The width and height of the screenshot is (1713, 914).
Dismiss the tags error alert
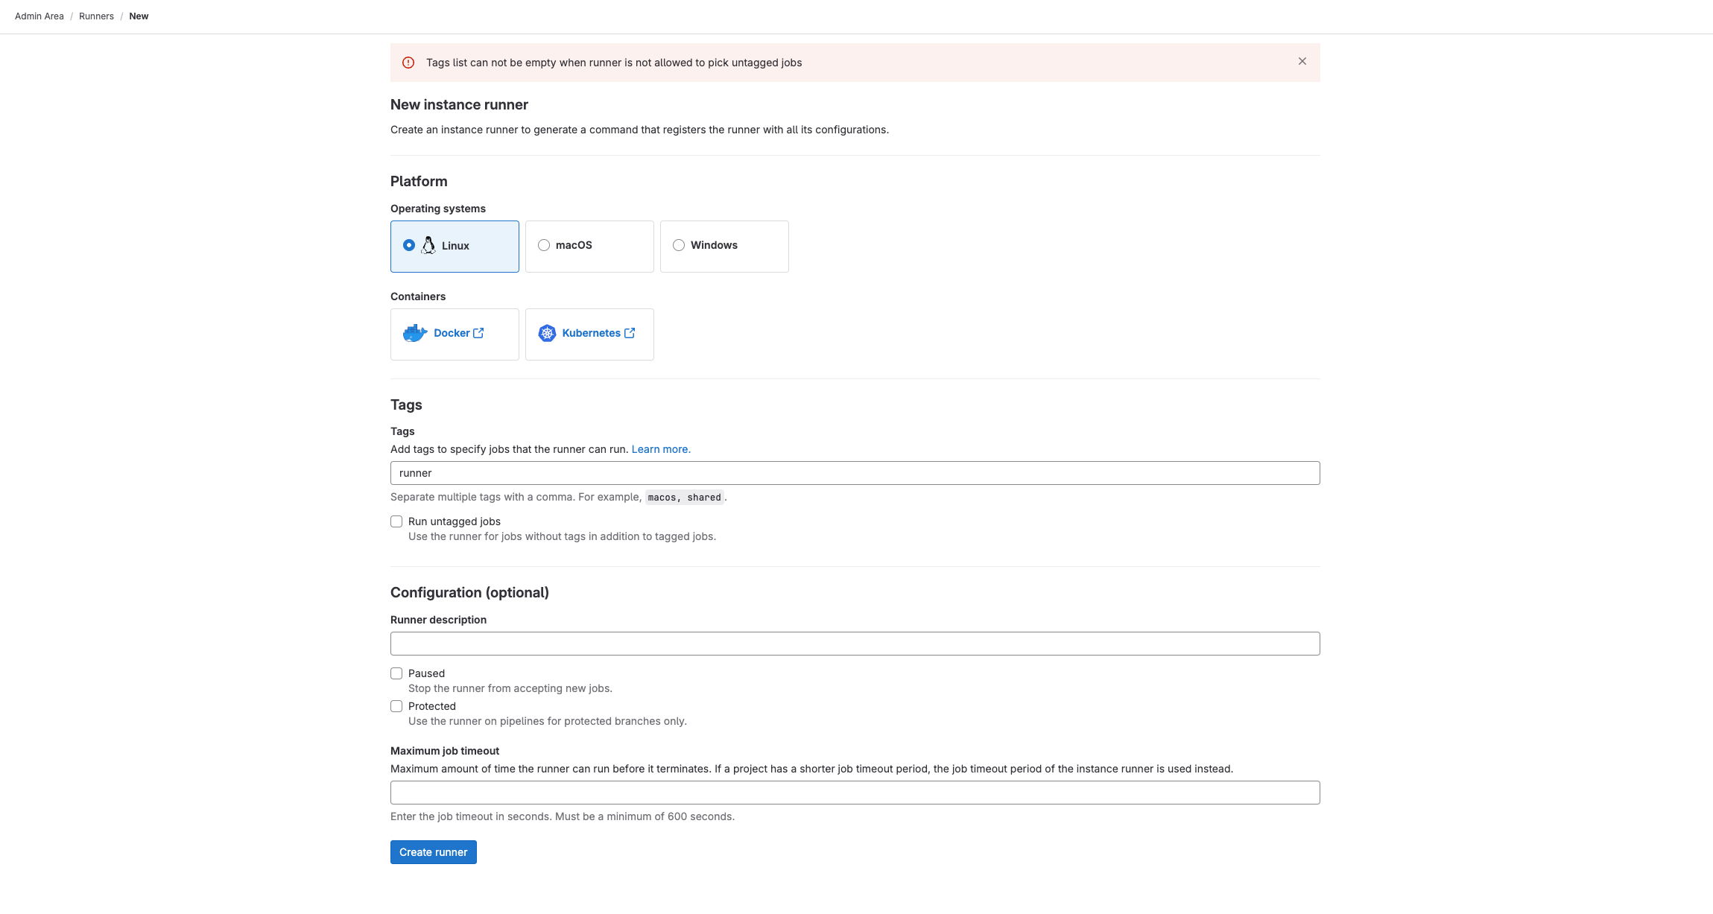click(x=1302, y=62)
